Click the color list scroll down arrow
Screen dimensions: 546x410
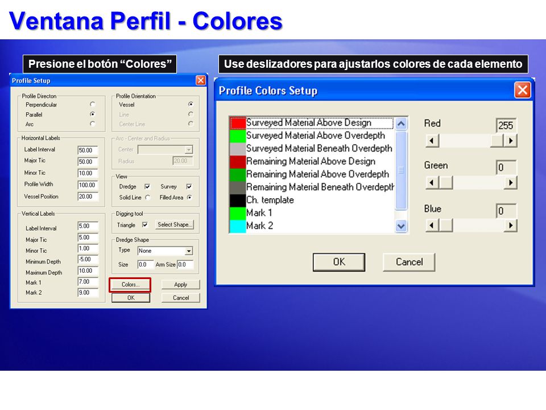pos(401,226)
